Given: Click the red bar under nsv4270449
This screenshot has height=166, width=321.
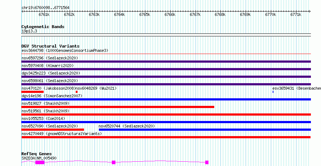Looking at the screenshot, I should (166, 137).
